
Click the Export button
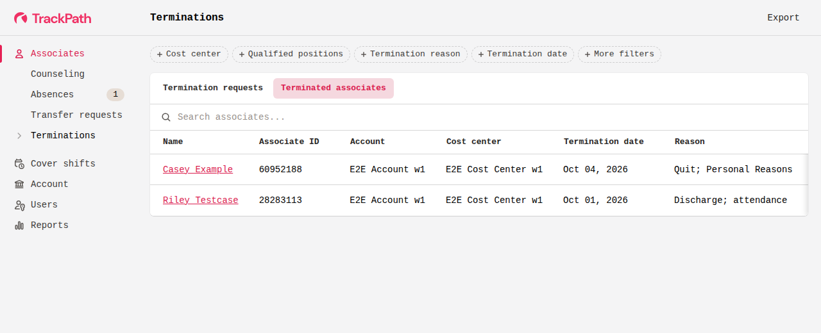pos(783,18)
